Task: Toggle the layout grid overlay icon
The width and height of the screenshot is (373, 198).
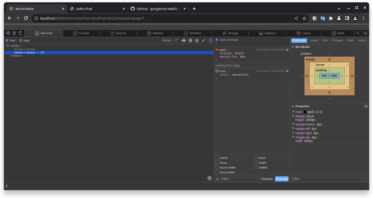Action: 197,40
